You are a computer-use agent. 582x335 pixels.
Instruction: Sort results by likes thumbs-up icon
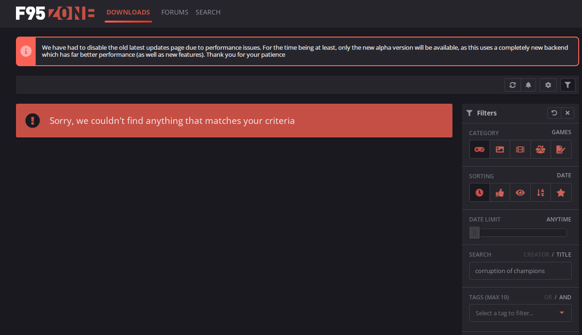coord(500,192)
